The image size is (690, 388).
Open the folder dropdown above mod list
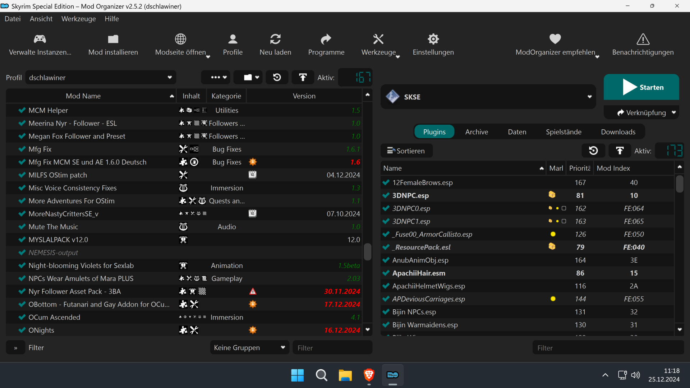point(248,77)
